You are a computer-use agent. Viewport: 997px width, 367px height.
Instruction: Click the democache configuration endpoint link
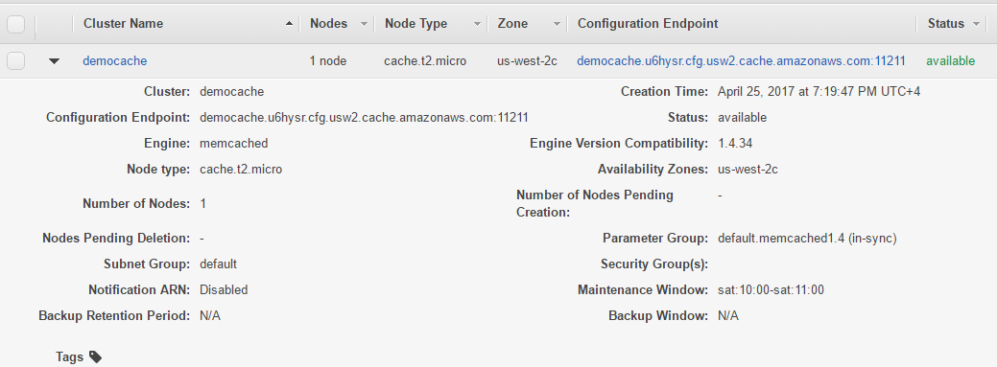point(741,61)
